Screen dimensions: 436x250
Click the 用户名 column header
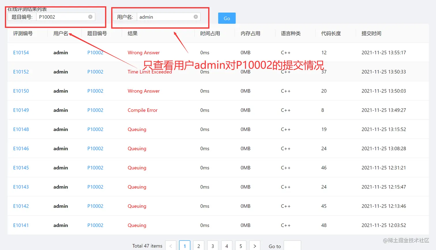click(x=61, y=34)
